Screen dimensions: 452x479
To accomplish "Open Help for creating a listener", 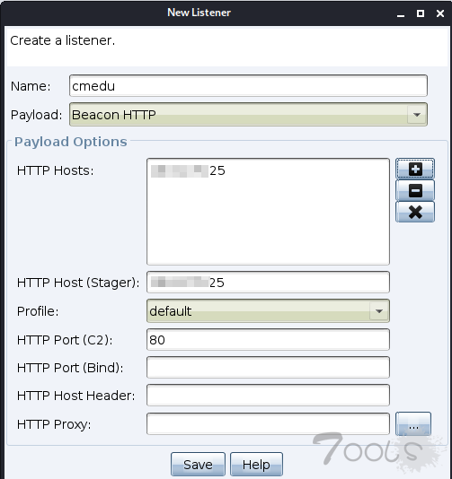I will pyautogui.click(x=256, y=465).
